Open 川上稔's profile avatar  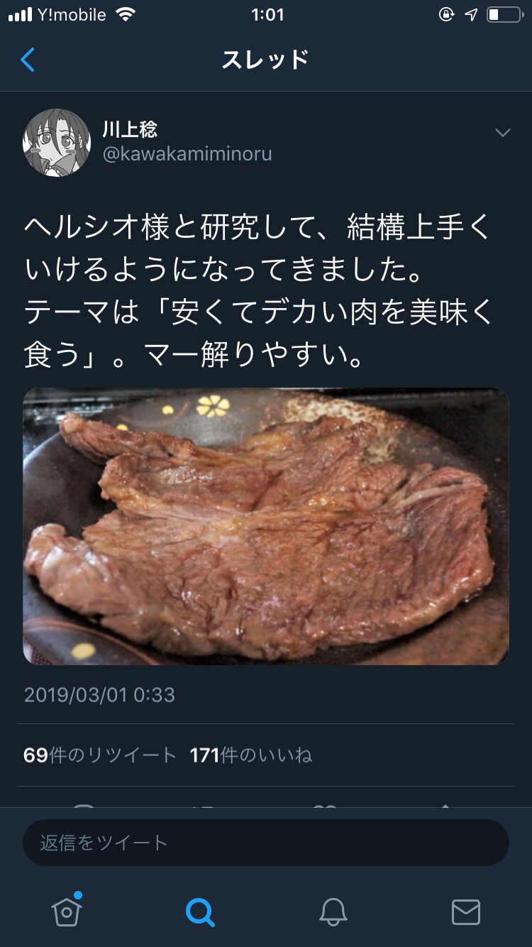(x=57, y=142)
